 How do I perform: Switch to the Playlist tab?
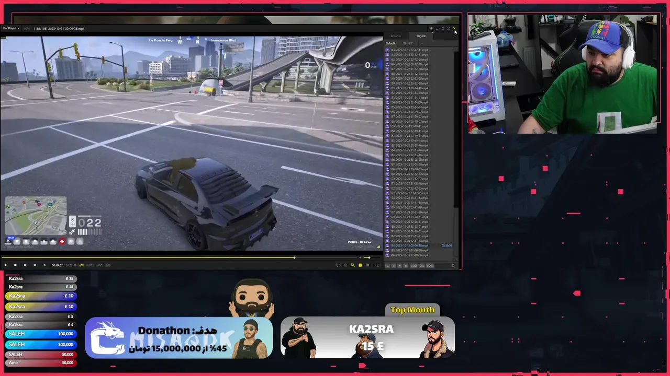tap(421, 36)
